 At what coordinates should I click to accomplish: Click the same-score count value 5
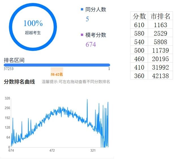click(x=87, y=19)
